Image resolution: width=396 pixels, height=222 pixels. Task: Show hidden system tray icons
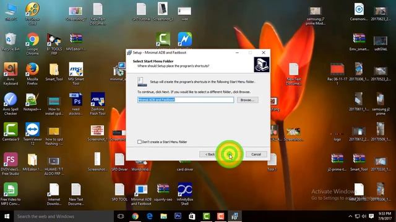(x=350, y=216)
